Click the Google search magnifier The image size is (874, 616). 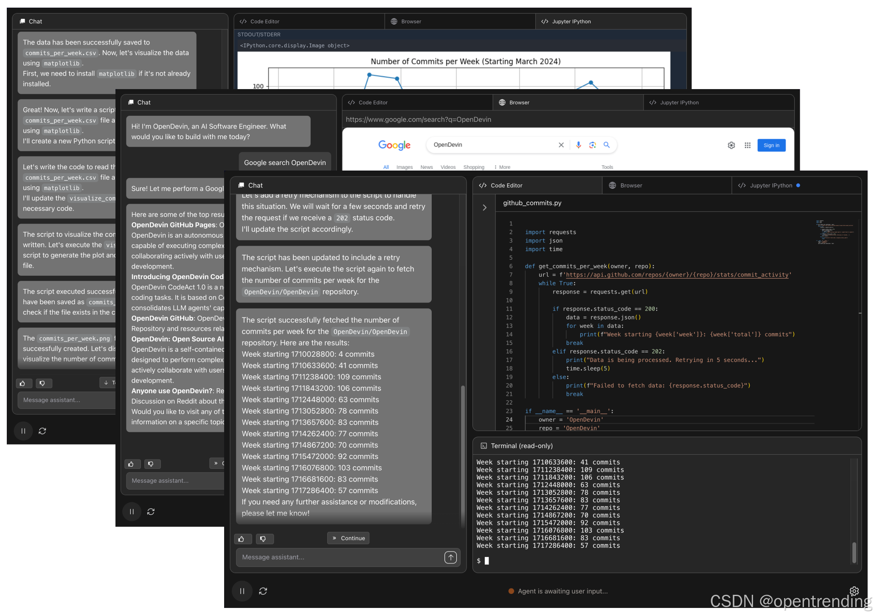[x=607, y=145]
